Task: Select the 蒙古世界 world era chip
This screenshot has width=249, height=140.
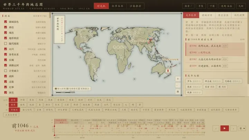Action: (x=159, y=110)
